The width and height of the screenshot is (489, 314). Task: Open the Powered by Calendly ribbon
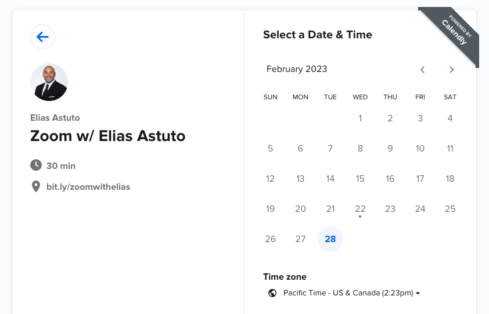tap(452, 34)
